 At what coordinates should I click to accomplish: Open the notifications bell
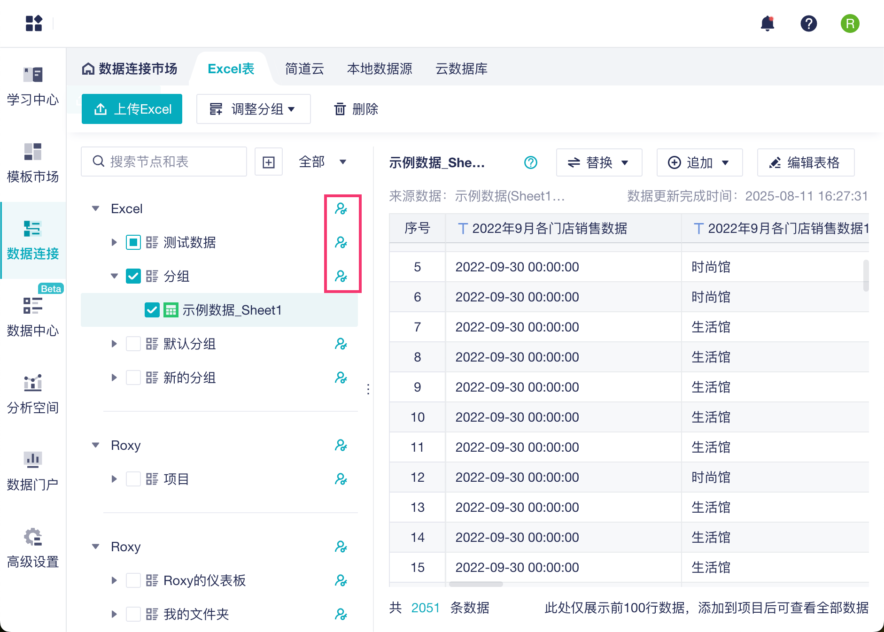(x=768, y=23)
